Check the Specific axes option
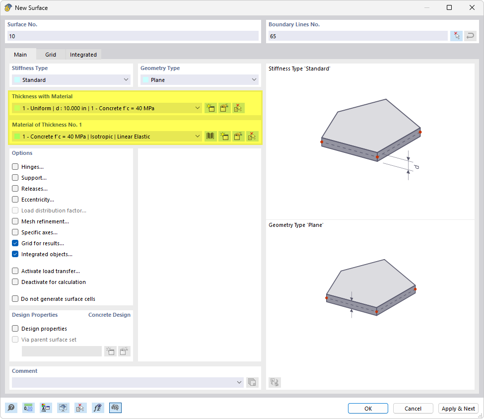The height and width of the screenshot is (419, 484). click(x=15, y=232)
